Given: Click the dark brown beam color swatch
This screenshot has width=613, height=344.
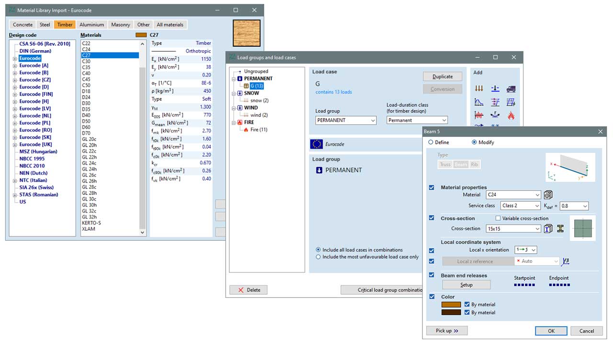Looking at the screenshot, I should coord(451,312).
